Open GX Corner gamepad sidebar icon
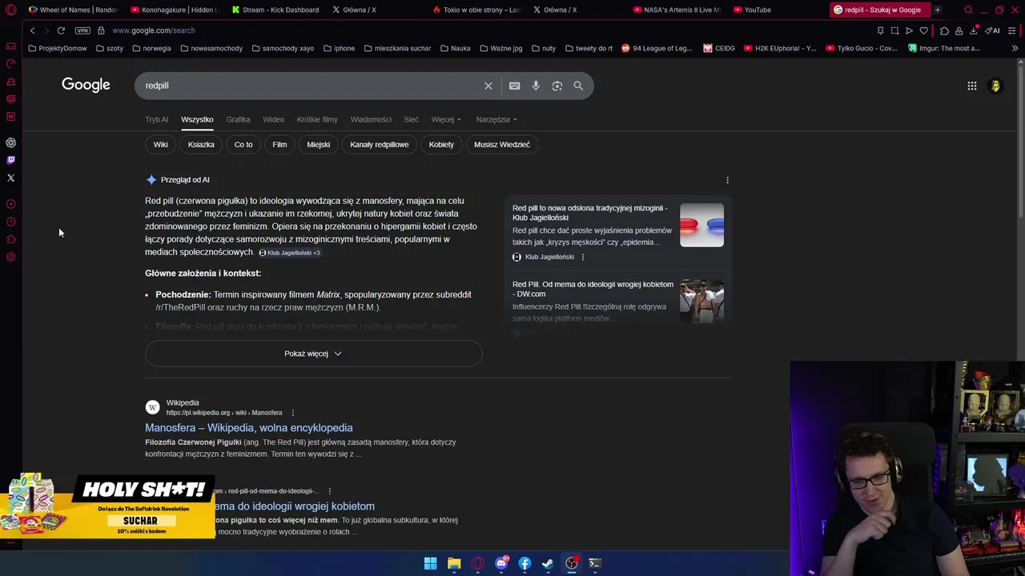 [x=11, y=46]
